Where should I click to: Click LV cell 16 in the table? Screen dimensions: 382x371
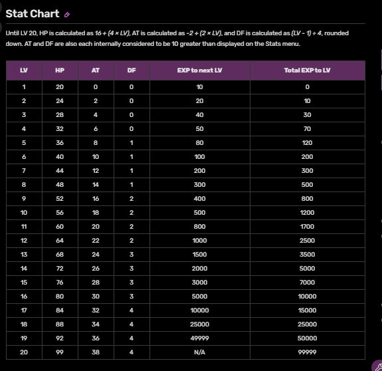click(24, 296)
